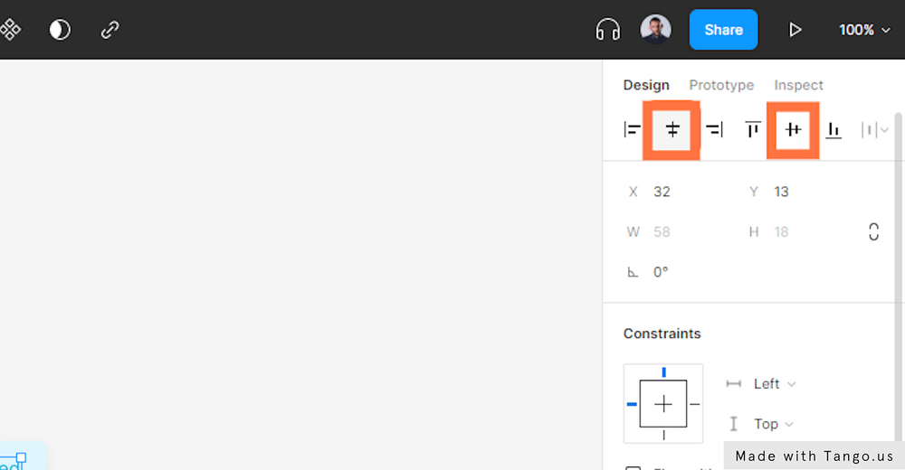Viewport: 905px width, 470px height.
Task: Align selection to the top
Action: [x=753, y=130]
